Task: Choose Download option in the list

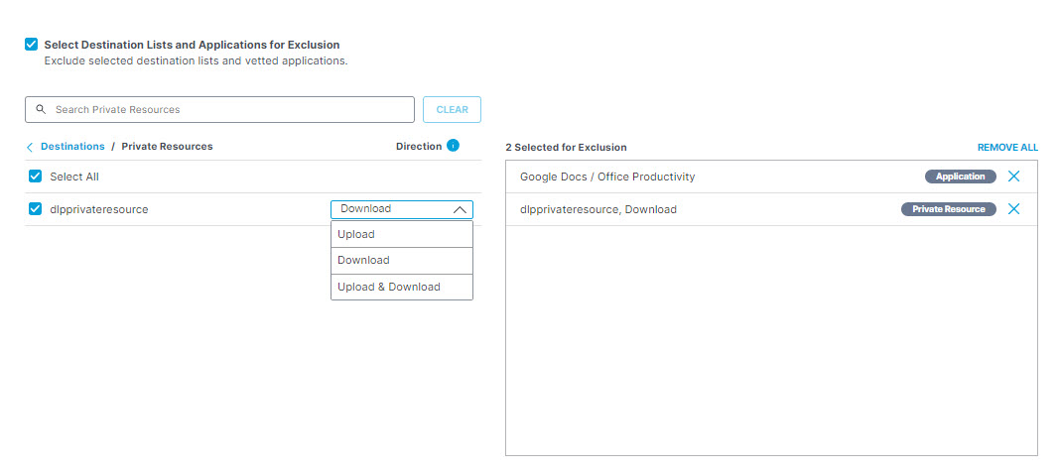Action: coord(402,261)
